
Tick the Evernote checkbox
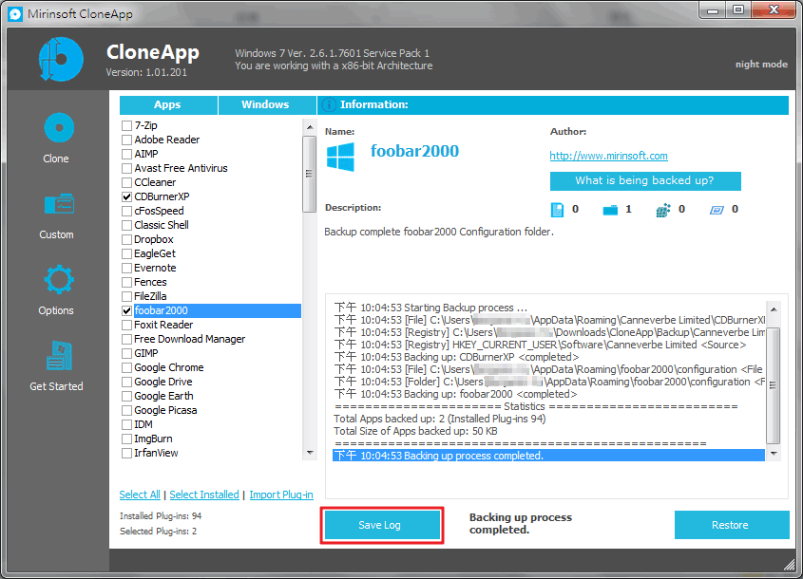coord(126,268)
